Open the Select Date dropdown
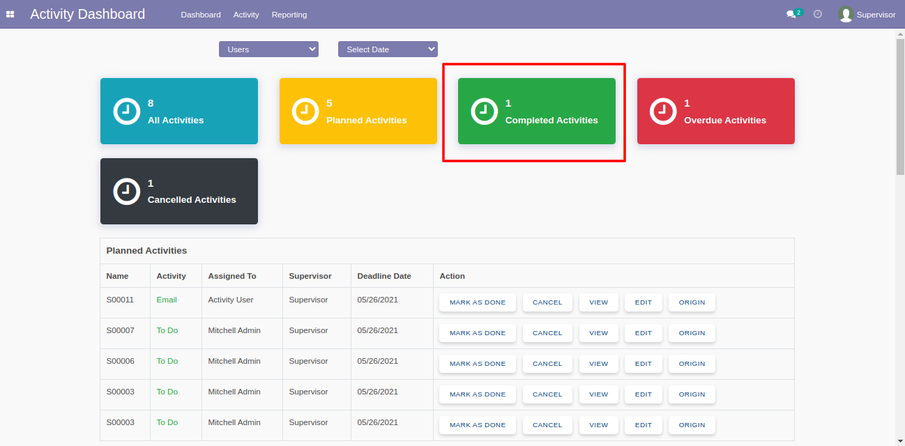905x446 pixels. click(x=388, y=49)
